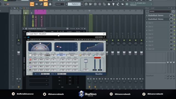Toggle the low shelf EQ yellow button
The width and height of the screenshot is (176, 99).
tap(80, 55)
